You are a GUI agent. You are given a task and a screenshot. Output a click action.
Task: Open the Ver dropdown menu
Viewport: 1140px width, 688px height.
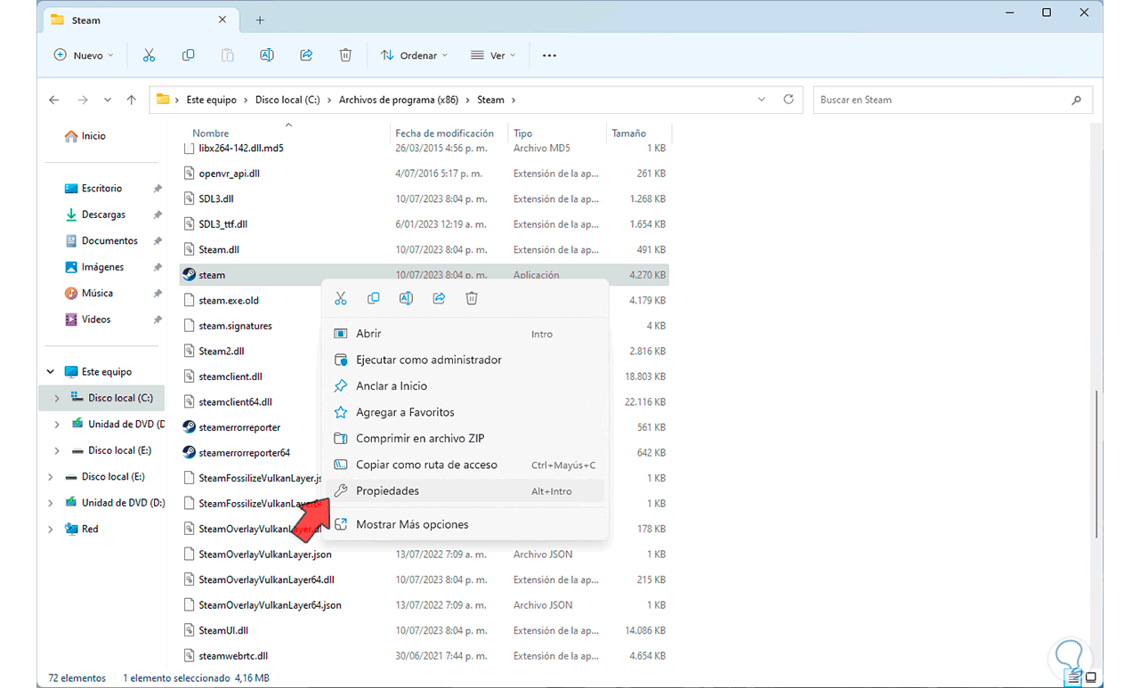pyautogui.click(x=493, y=55)
